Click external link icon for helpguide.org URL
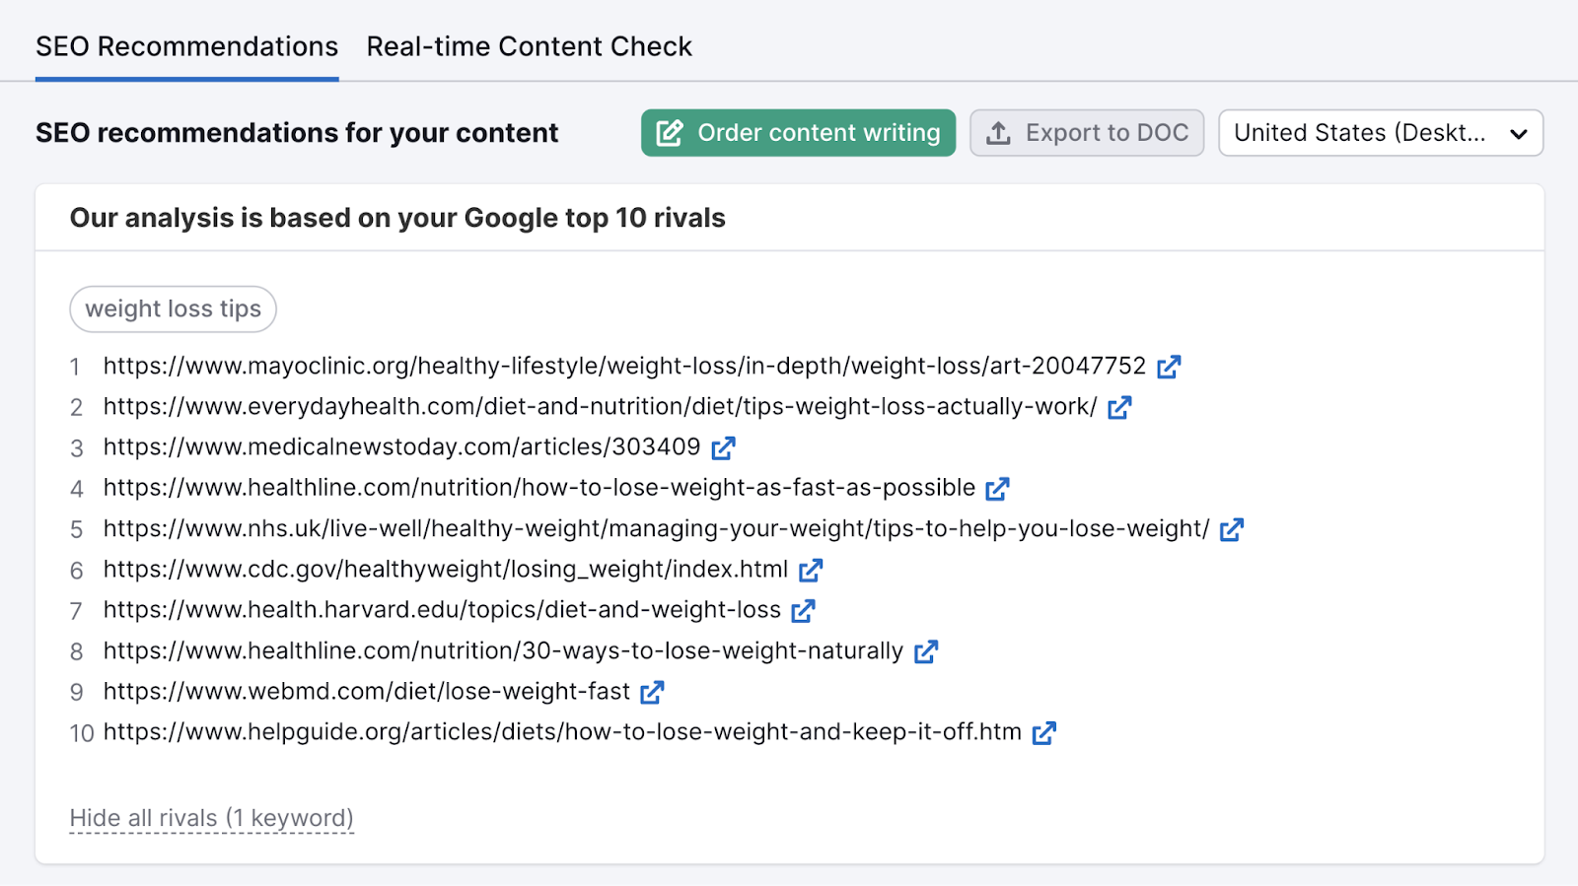 pos(1044,732)
